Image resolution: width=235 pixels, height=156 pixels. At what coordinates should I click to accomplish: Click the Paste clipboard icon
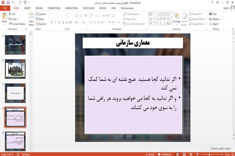point(4,16)
